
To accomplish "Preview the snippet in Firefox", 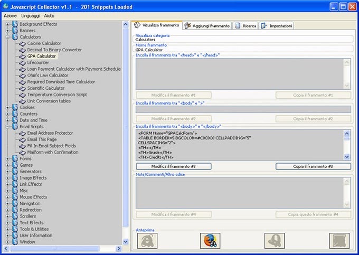I will tap(210, 241).
